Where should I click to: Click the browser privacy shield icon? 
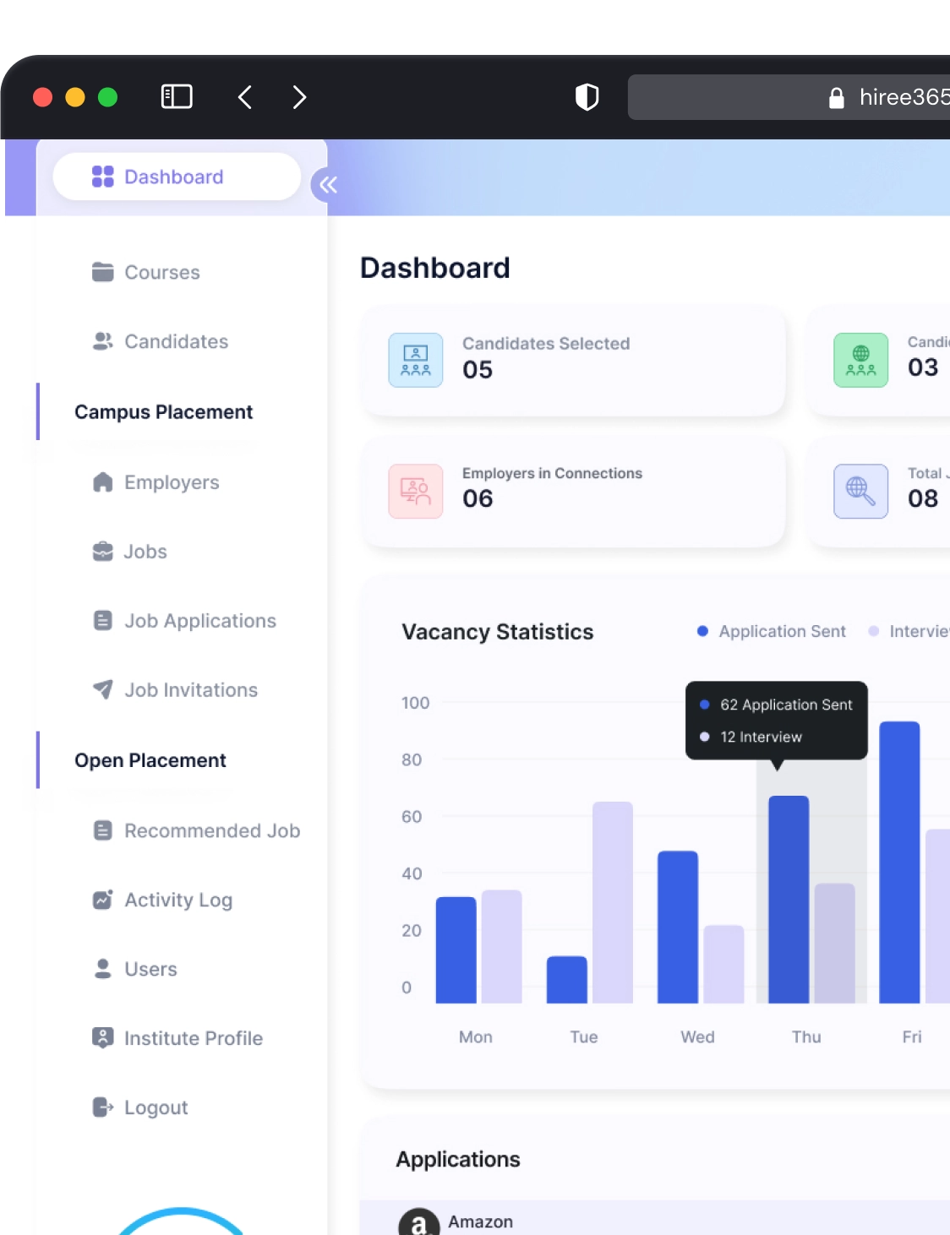[x=587, y=97]
